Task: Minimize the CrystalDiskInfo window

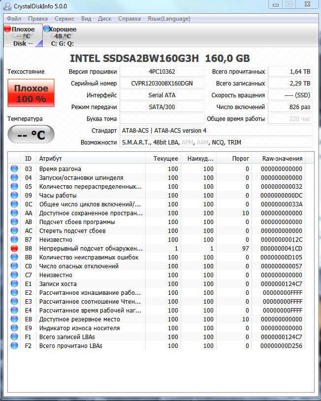Action: pyautogui.click(x=276, y=4)
